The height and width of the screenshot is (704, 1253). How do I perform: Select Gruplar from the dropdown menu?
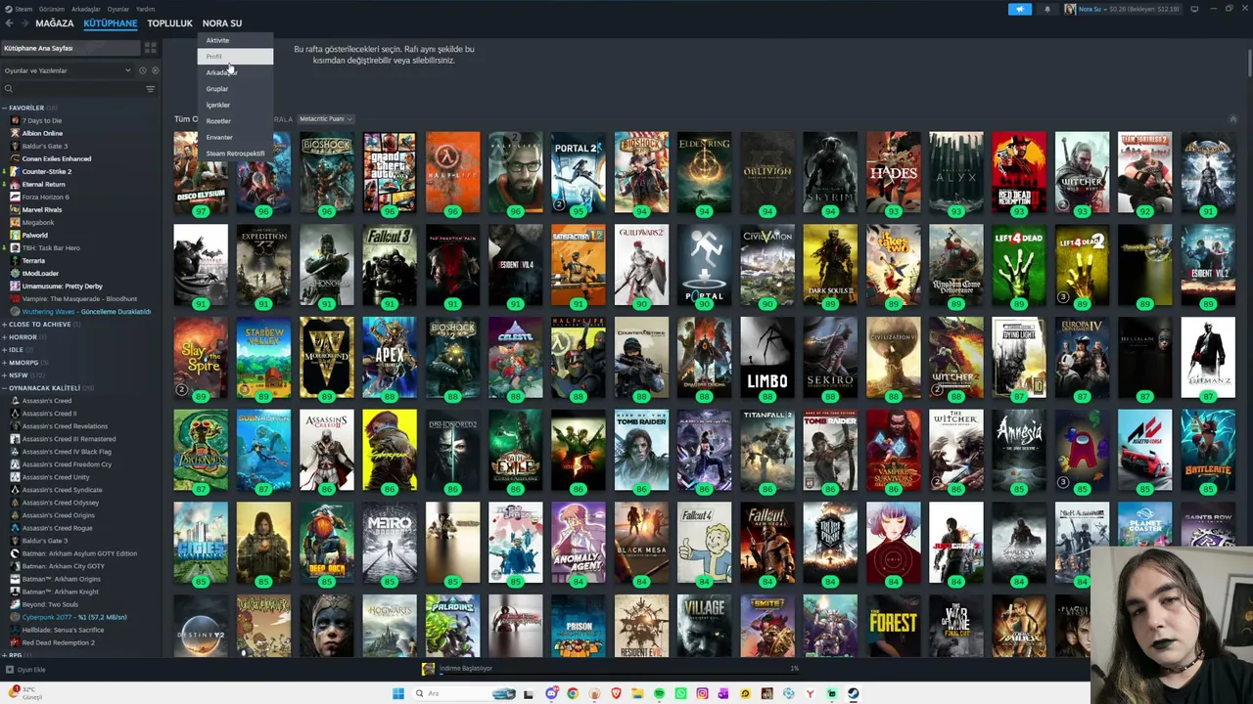click(235, 89)
